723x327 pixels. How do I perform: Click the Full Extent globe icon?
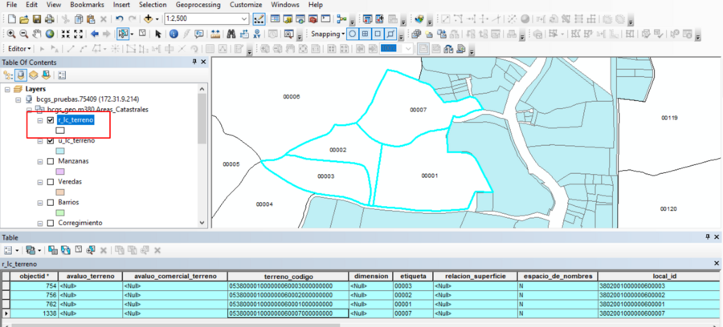[x=50, y=34]
